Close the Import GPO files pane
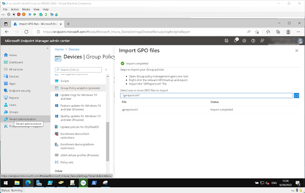The height and width of the screenshot is (193, 305). coord(296,51)
